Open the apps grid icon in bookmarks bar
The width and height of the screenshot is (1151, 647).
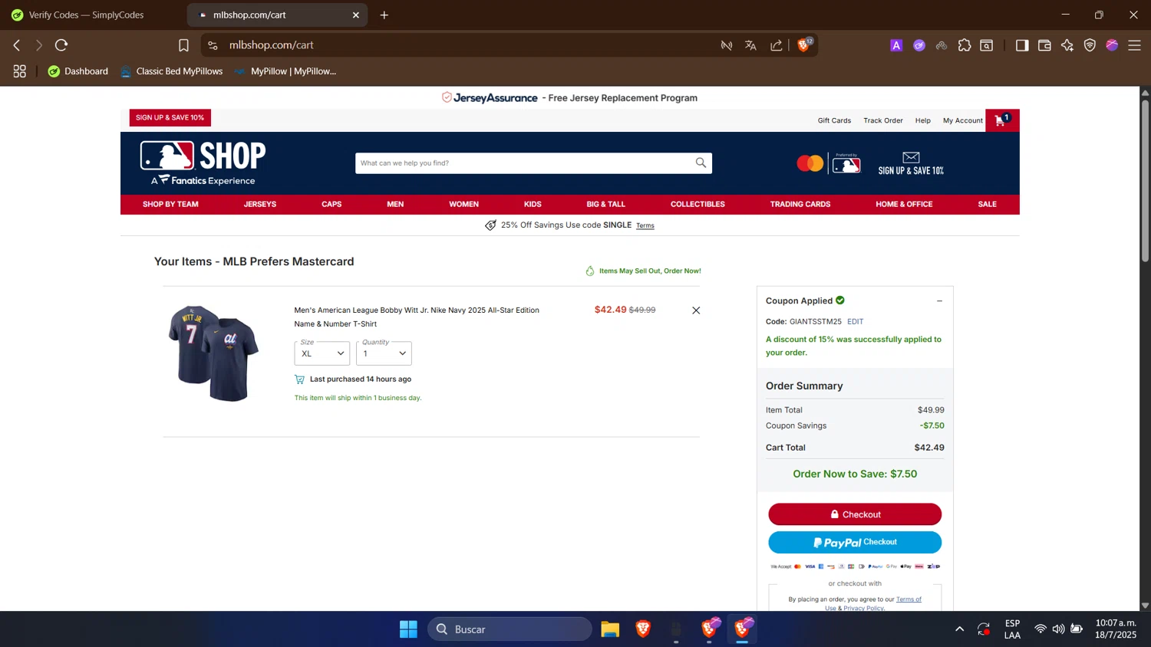(x=20, y=71)
